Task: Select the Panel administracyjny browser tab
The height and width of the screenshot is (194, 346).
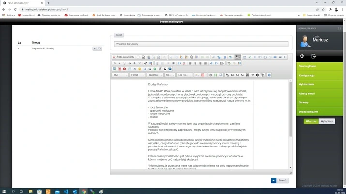Action: pos(23,3)
